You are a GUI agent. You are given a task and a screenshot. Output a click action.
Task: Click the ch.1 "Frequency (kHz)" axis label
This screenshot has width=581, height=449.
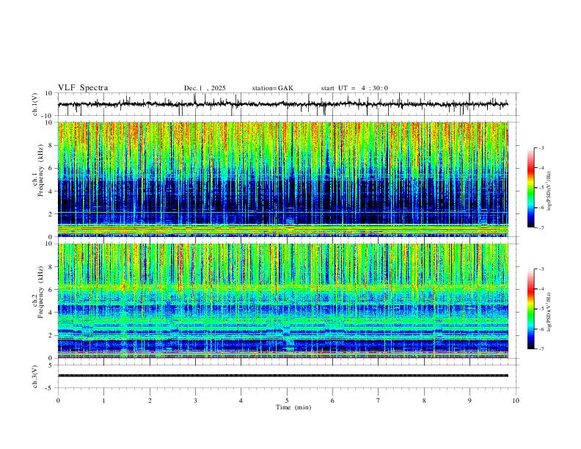40,170
